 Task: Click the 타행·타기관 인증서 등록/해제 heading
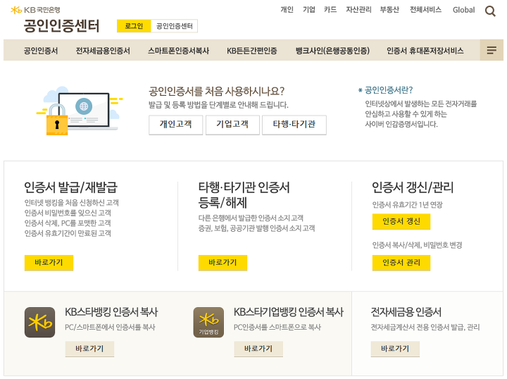click(x=244, y=195)
